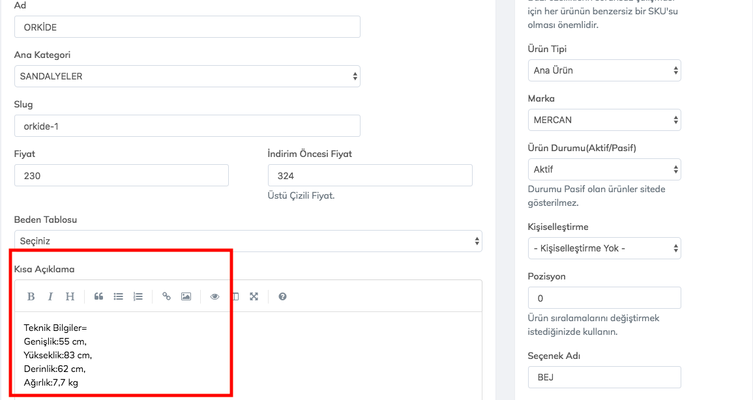753x400 pixels.
Task: Click the Slug field with orkide-1
Action: pyautogui.click(x=187, y=126)
